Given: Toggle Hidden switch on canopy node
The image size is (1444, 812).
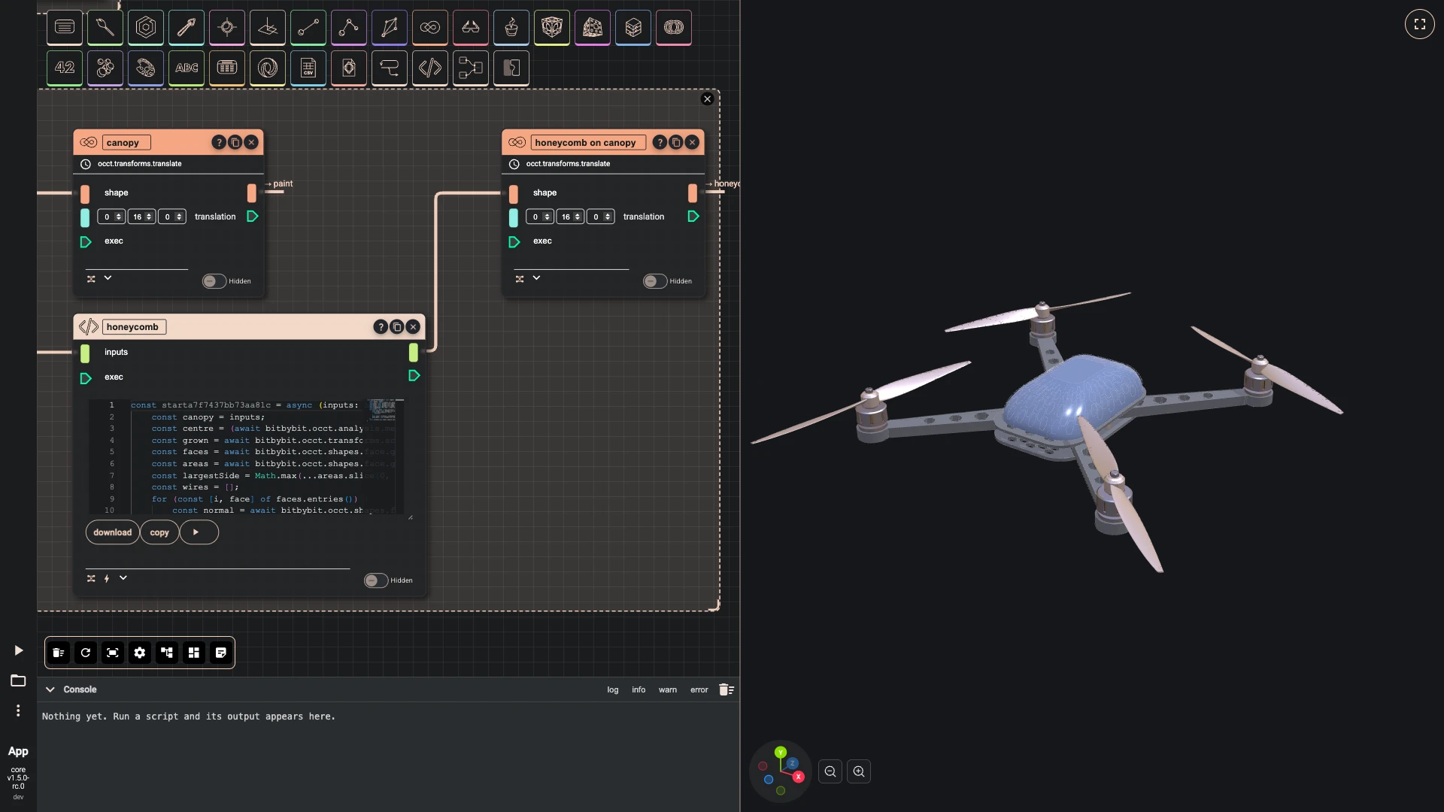Looking at the screenshot, I should pyautogui.click(x=214, y=281).
